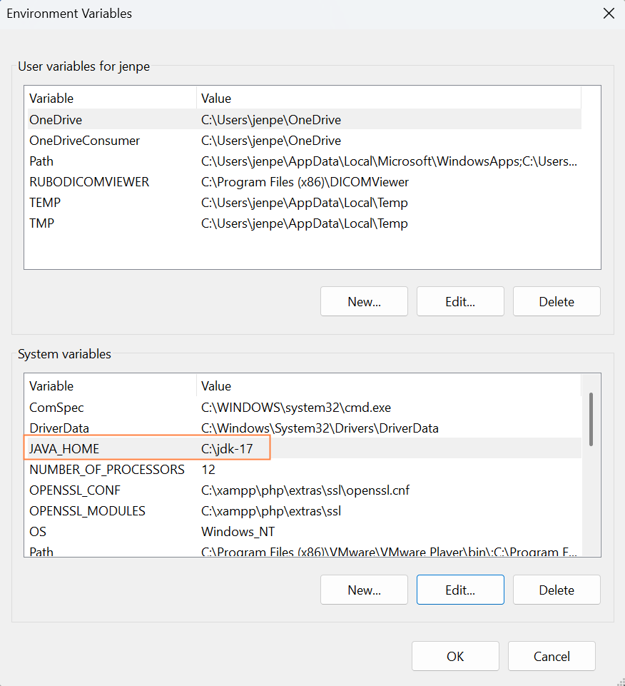Select the DriverData system variable
625x686 pixels.
click(59, 428)
